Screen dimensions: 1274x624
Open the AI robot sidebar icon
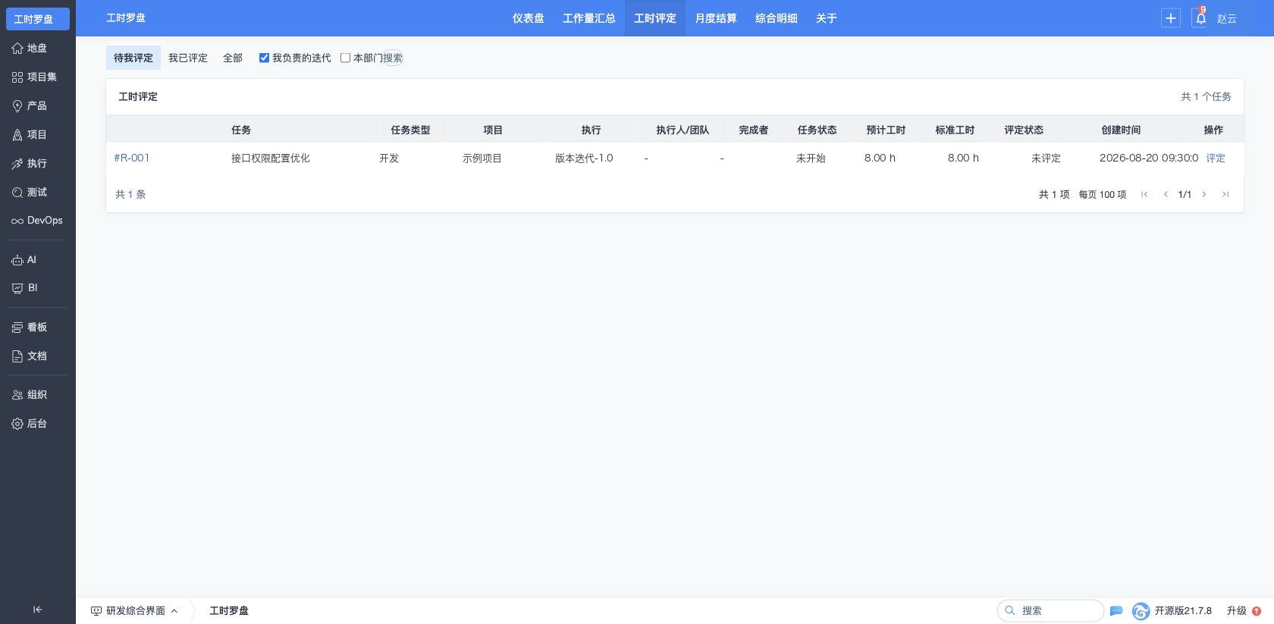[17, 260]
